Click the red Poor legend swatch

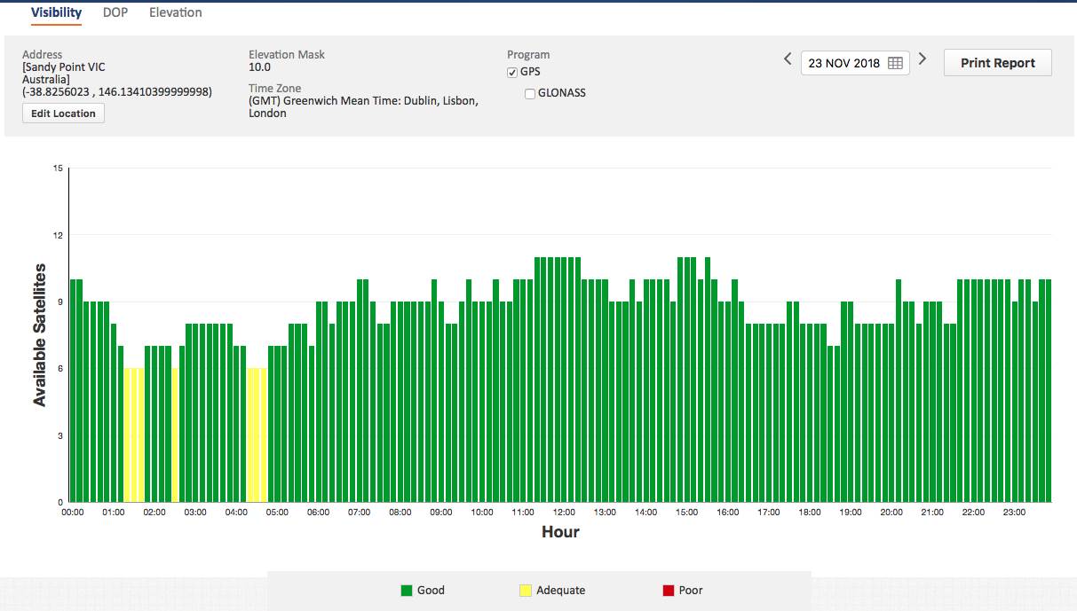point(668,591)
